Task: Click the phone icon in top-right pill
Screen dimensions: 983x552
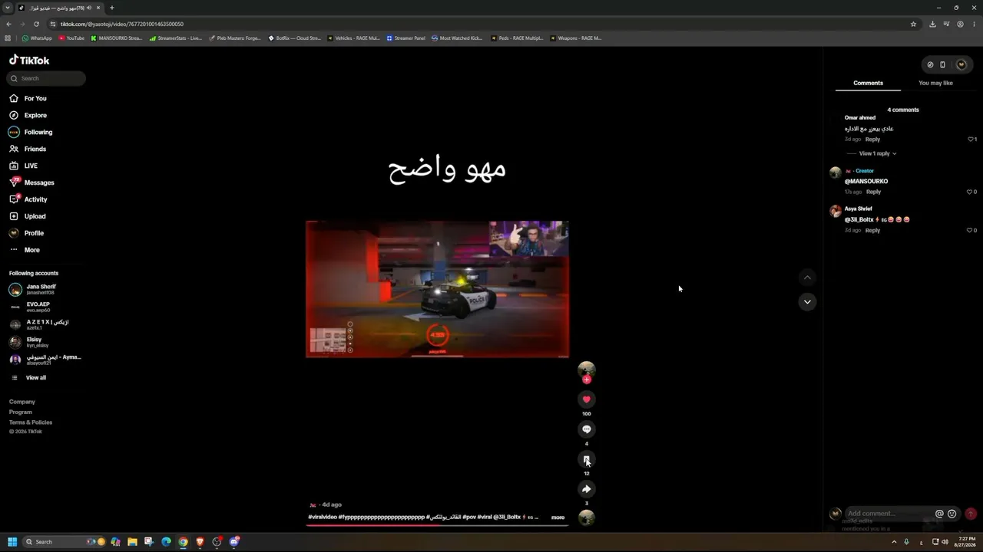Action: 943,64
